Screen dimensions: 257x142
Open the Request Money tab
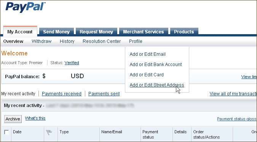96,32
